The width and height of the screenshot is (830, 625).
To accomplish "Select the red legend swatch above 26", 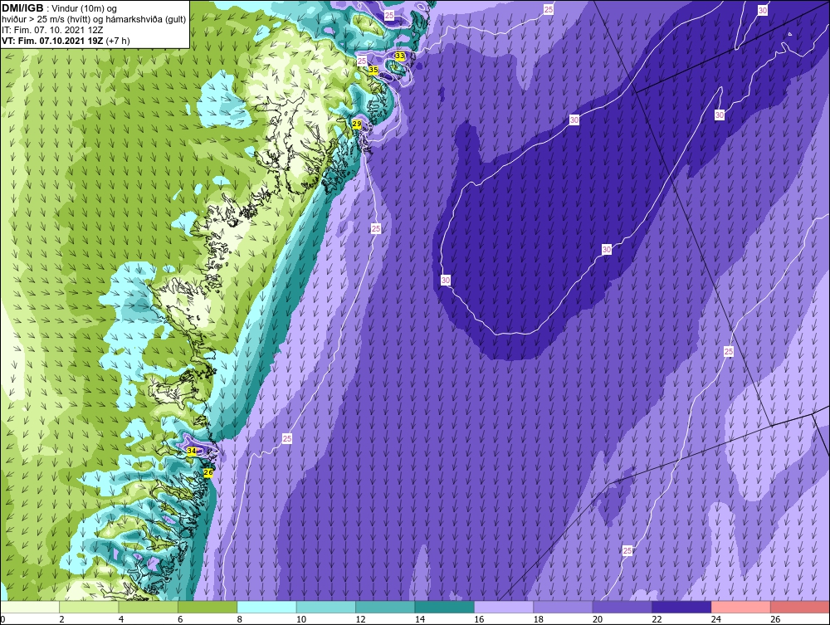I will (800, 607).
